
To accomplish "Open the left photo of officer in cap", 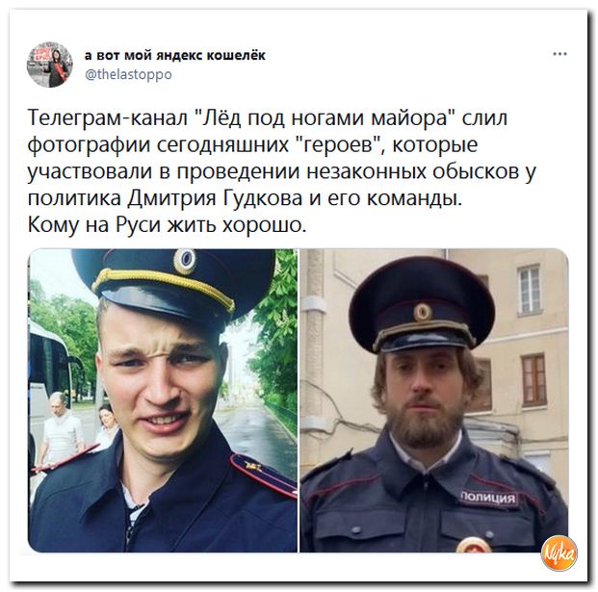I will [163, 400].
